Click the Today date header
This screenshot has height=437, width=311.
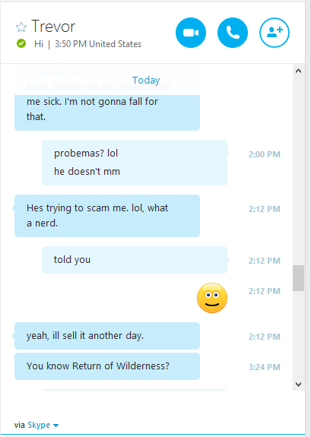[x=146, y=81]
